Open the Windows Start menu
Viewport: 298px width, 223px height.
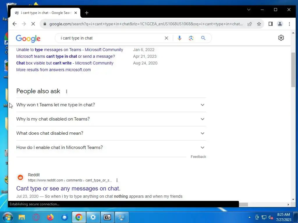coord(8,217)
